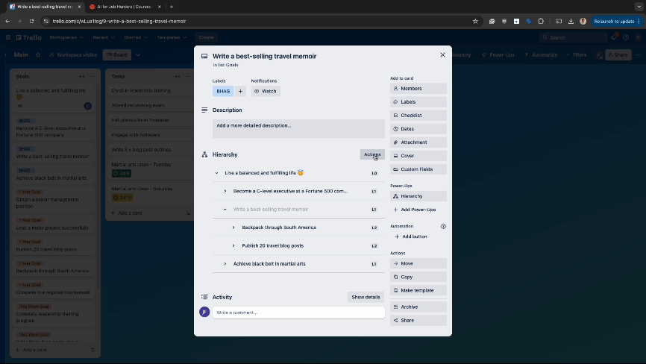Image resolution: width=646 pixels, height=364 pixels.
Task: Open Filters in board header
Action: pos(576,54)
